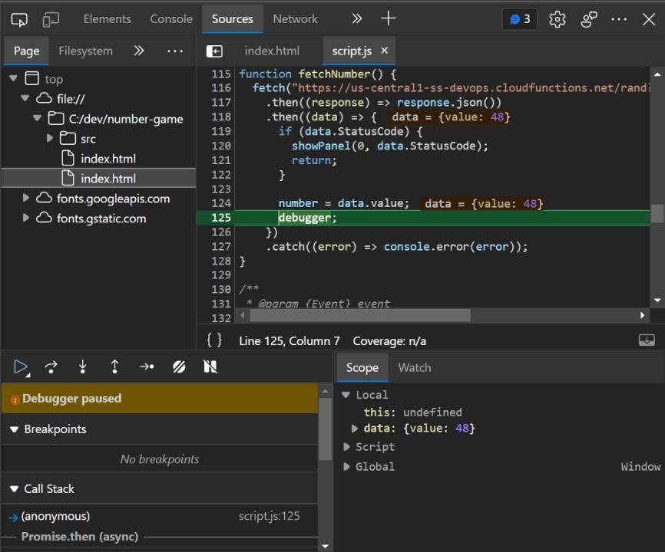Deactivate all breakpoints
665x552 pixels.
[x=179, y=367]
